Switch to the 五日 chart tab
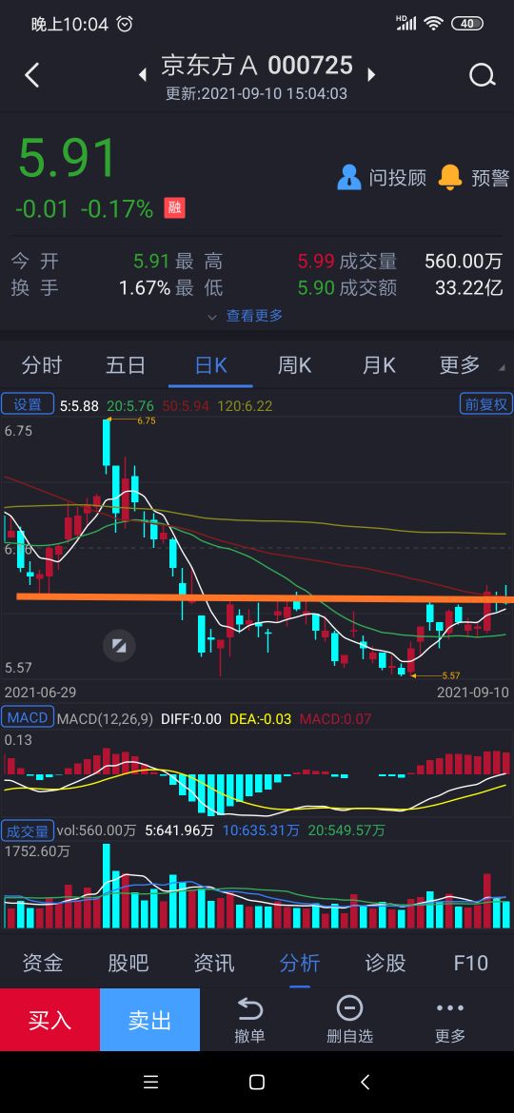This screenshot has width=514, height=1113. click(126, 365)
